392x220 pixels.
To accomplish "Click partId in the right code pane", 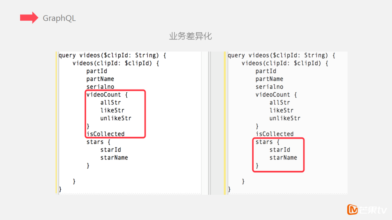I will pos(266,71).
